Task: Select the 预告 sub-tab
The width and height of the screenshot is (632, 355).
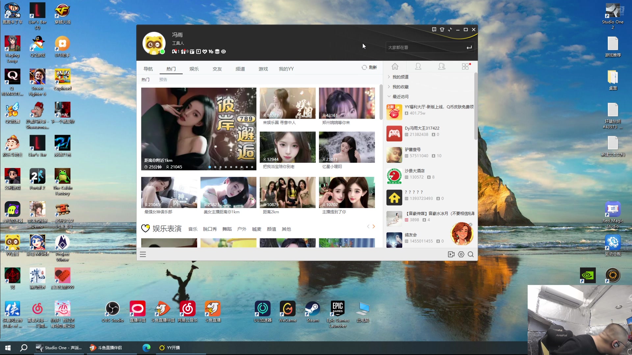Action: (163, 80)
